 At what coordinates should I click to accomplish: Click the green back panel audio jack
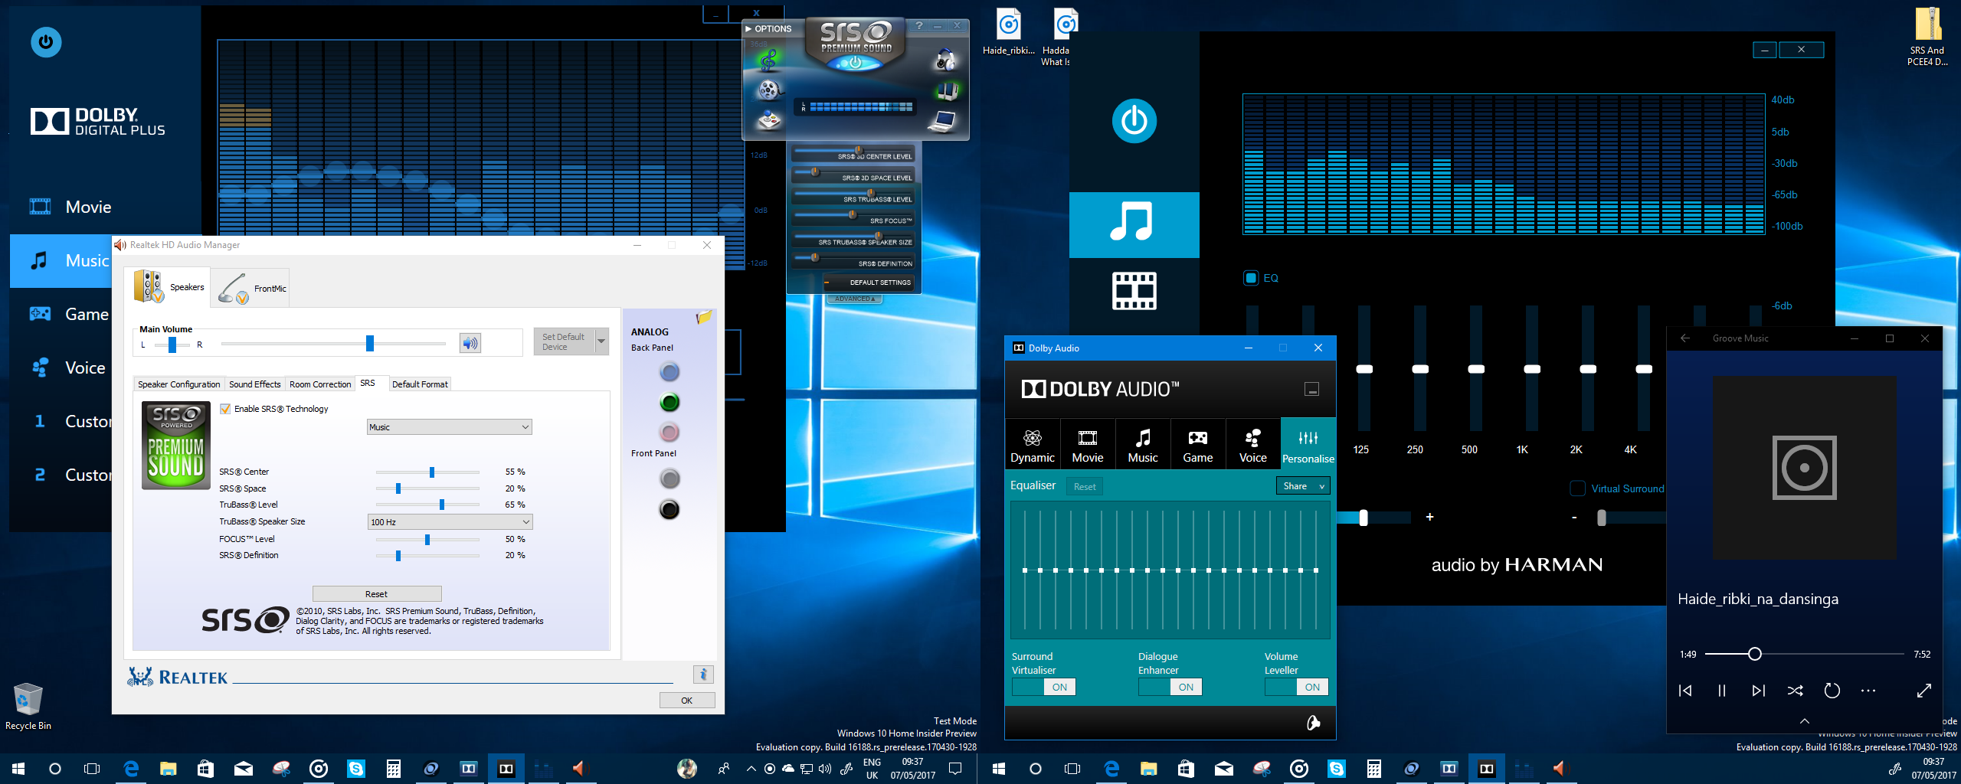[x=669, y=402]
